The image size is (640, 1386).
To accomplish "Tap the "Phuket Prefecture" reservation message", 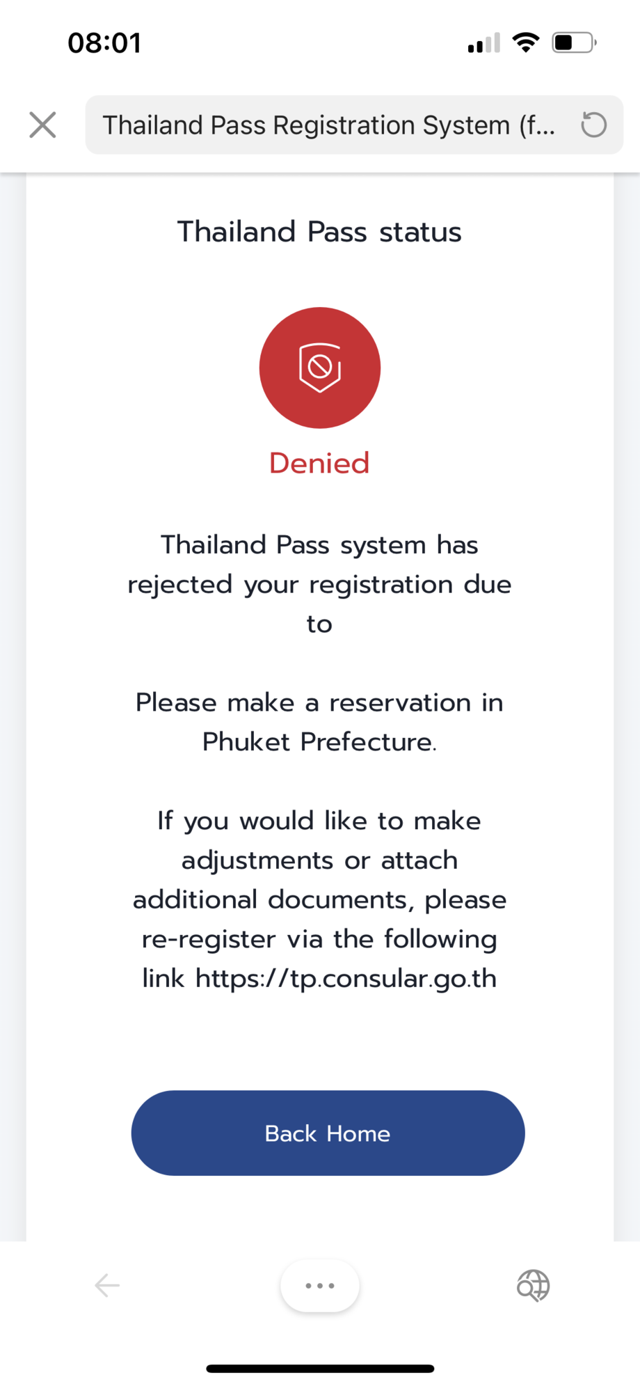I will click(x=319, y=723).
